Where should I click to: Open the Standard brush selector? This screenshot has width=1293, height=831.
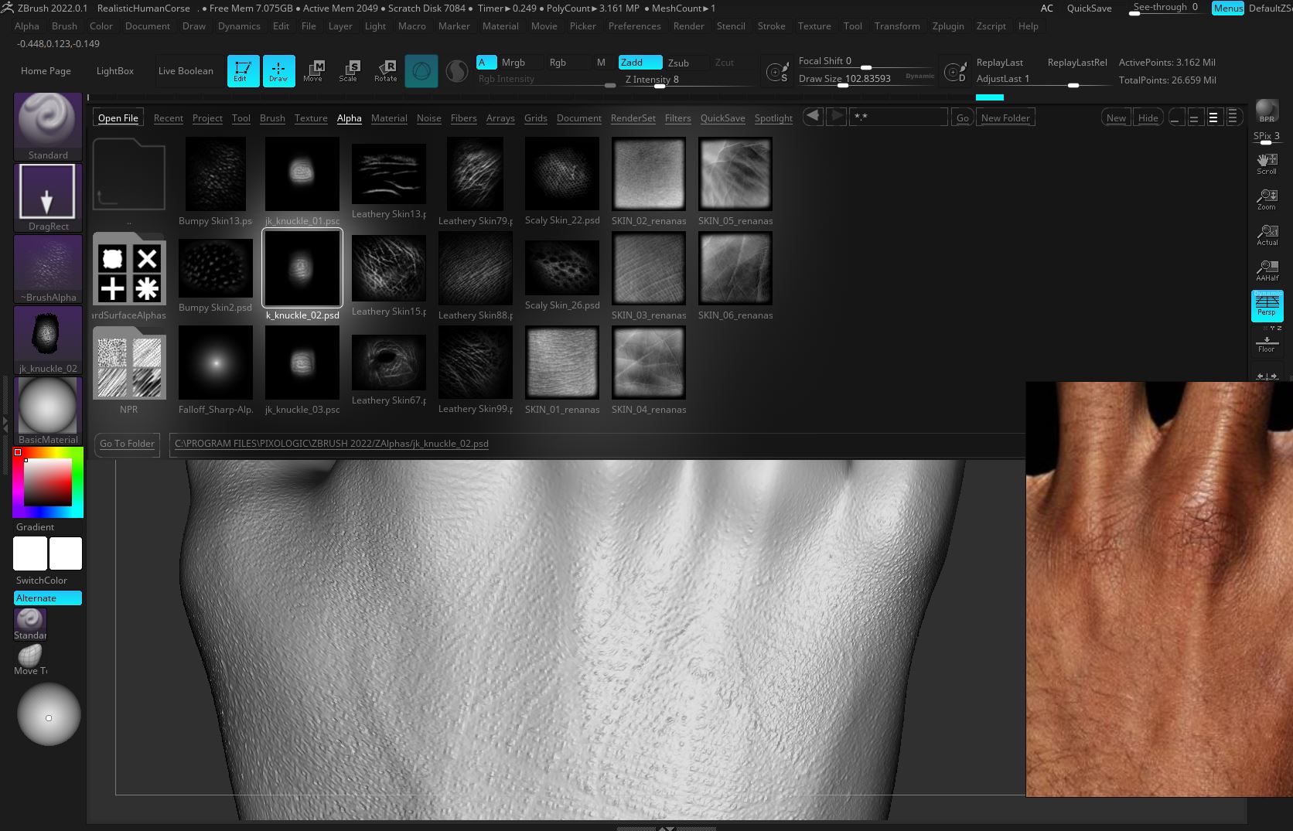47,124
